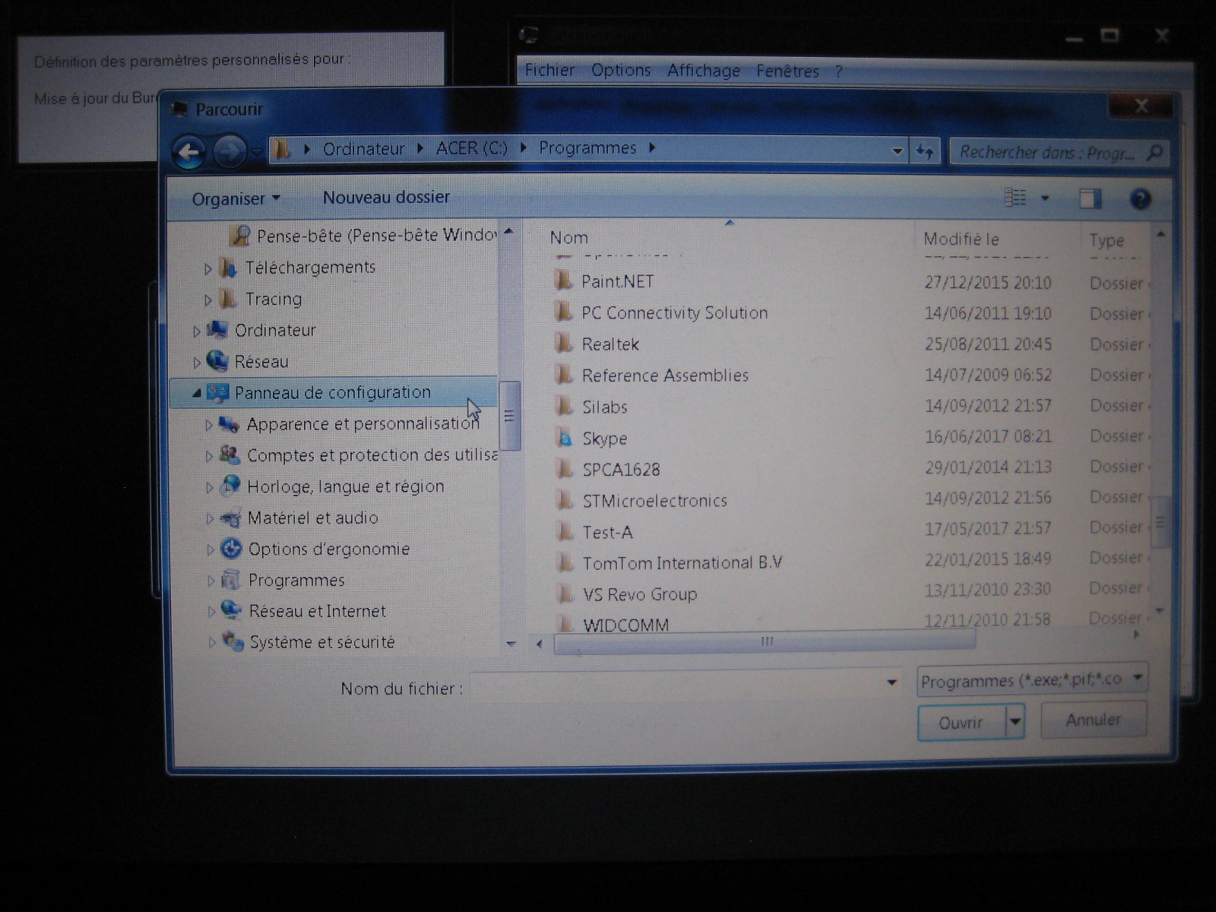Image resolution: width=1216 pixels, height=912 pixels.
Task: Click the Horloge, langue et région icon
Action: [230, 486]
